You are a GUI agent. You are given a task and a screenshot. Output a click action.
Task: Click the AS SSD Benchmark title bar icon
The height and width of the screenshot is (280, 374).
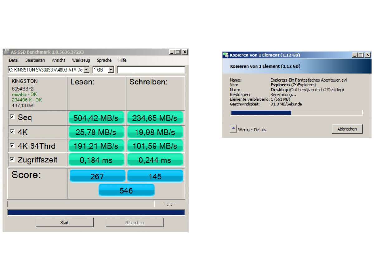click(7, 52)
